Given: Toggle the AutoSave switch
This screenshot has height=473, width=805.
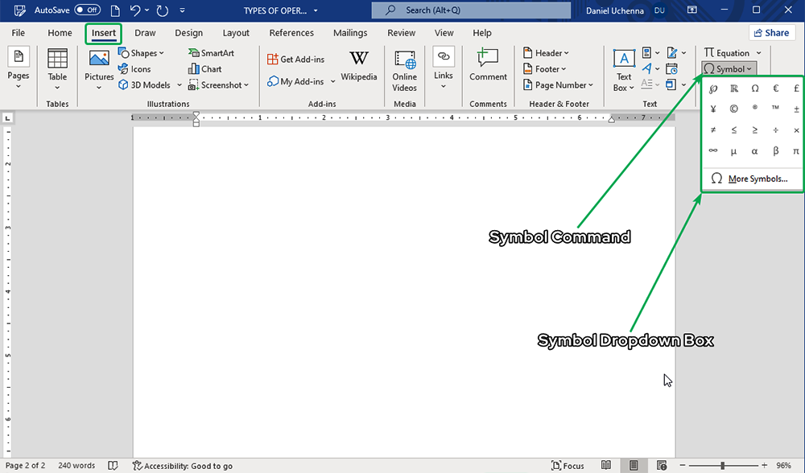Looking at the screenshot, I should click(87, 10).
